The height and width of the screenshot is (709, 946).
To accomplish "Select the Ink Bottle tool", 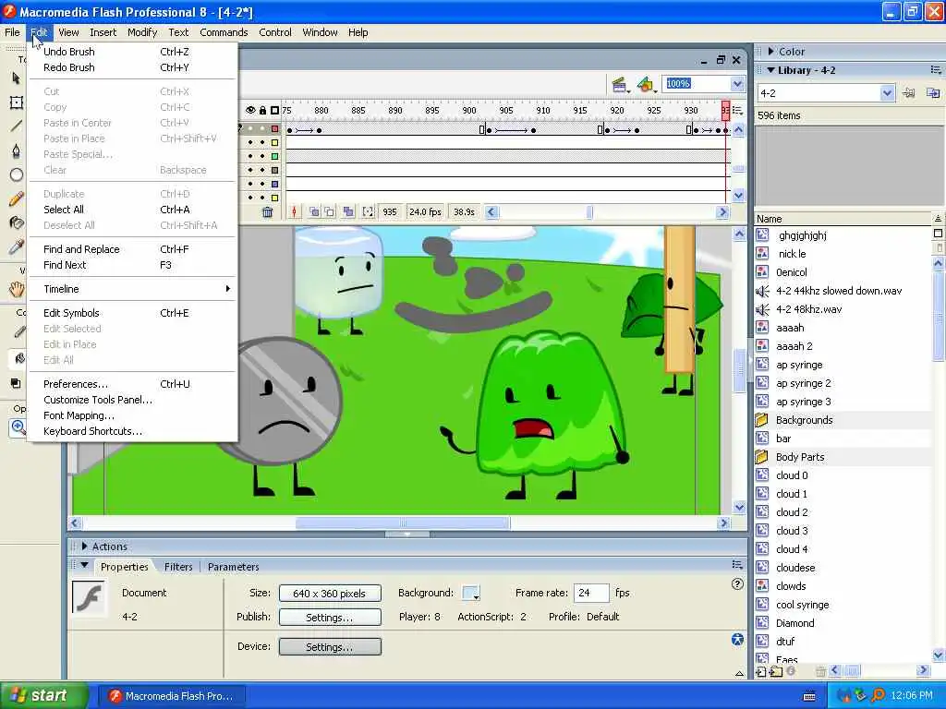I will pyautogui.click(x=17, y=223).
